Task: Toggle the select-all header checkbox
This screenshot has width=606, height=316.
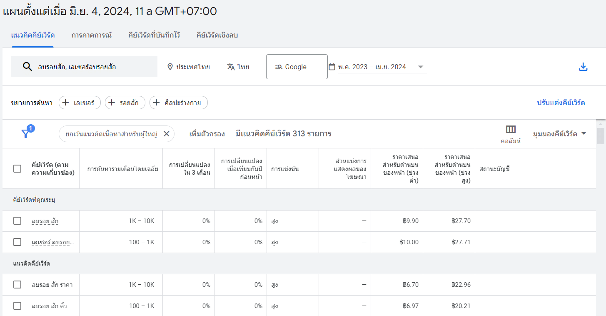Action: point(17,168)
